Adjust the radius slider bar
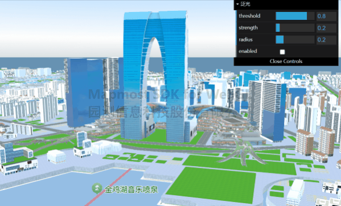The width and height of the screenshot is (341, 206). click(x=295, y=39)
